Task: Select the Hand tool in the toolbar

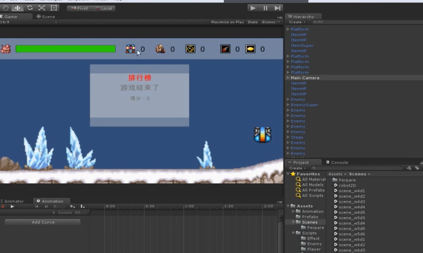Action: [x=5, y=8]
